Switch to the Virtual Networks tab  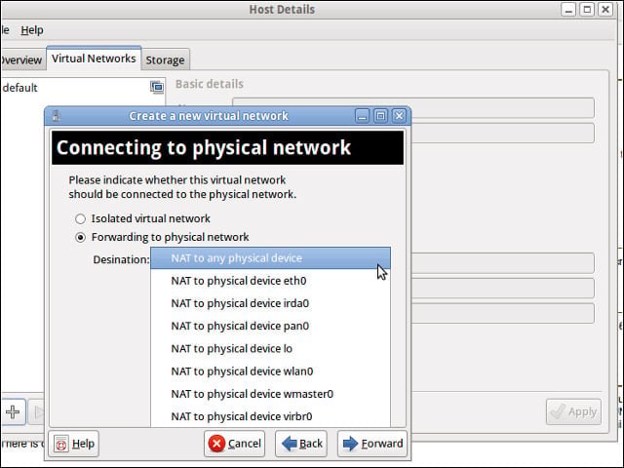(94, 58)
